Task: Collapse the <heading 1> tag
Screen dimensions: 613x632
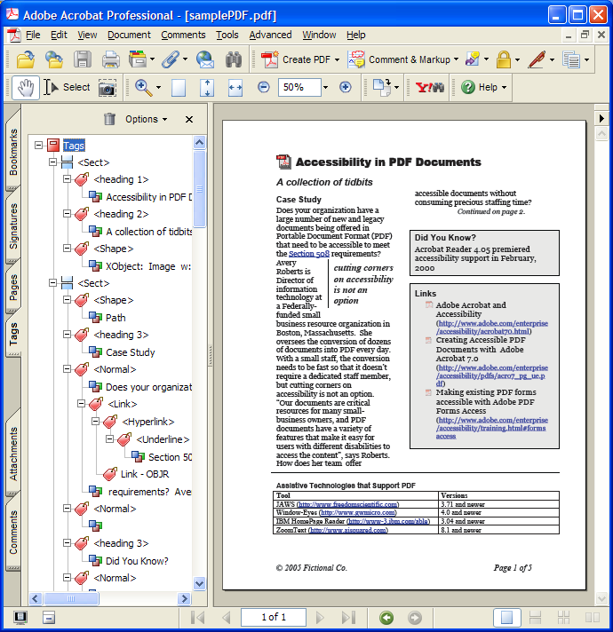Action: [67, 179]
